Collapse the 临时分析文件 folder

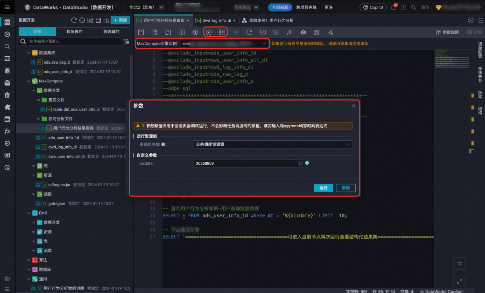(38, 119)
